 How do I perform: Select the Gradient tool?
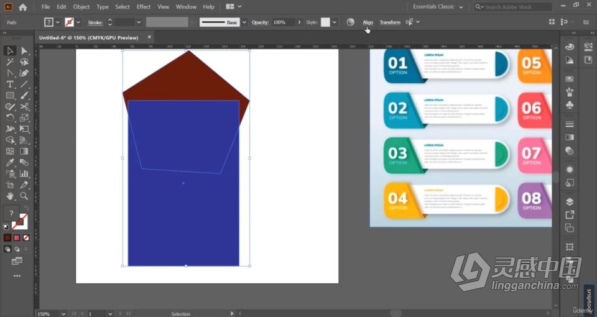[24, 151]
